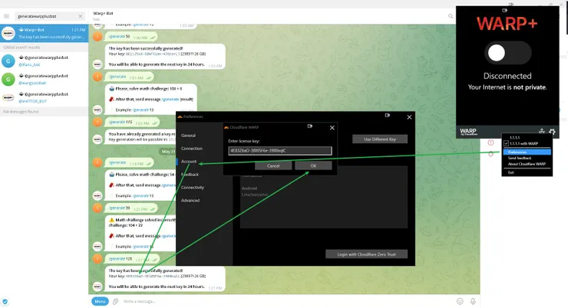Clear the generatewarpplusbot search text
This screenshot has height=308, width=568.
(81, 16)
